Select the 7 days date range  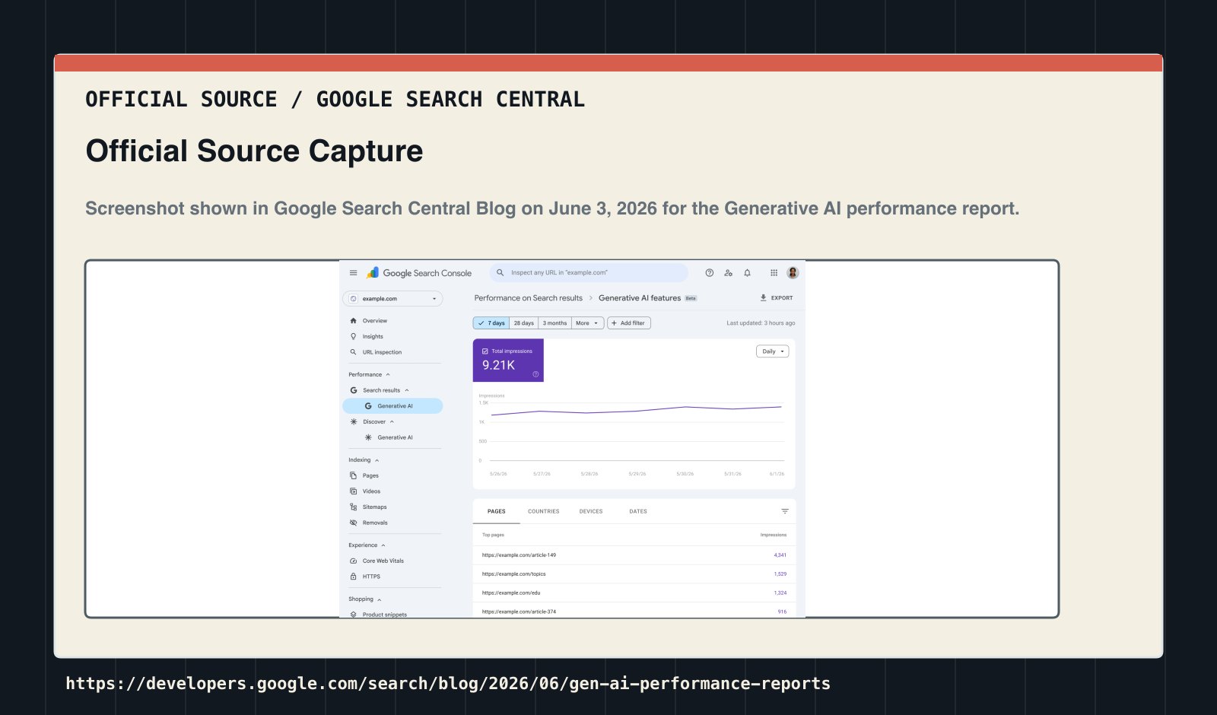click(x=491, y=323)
